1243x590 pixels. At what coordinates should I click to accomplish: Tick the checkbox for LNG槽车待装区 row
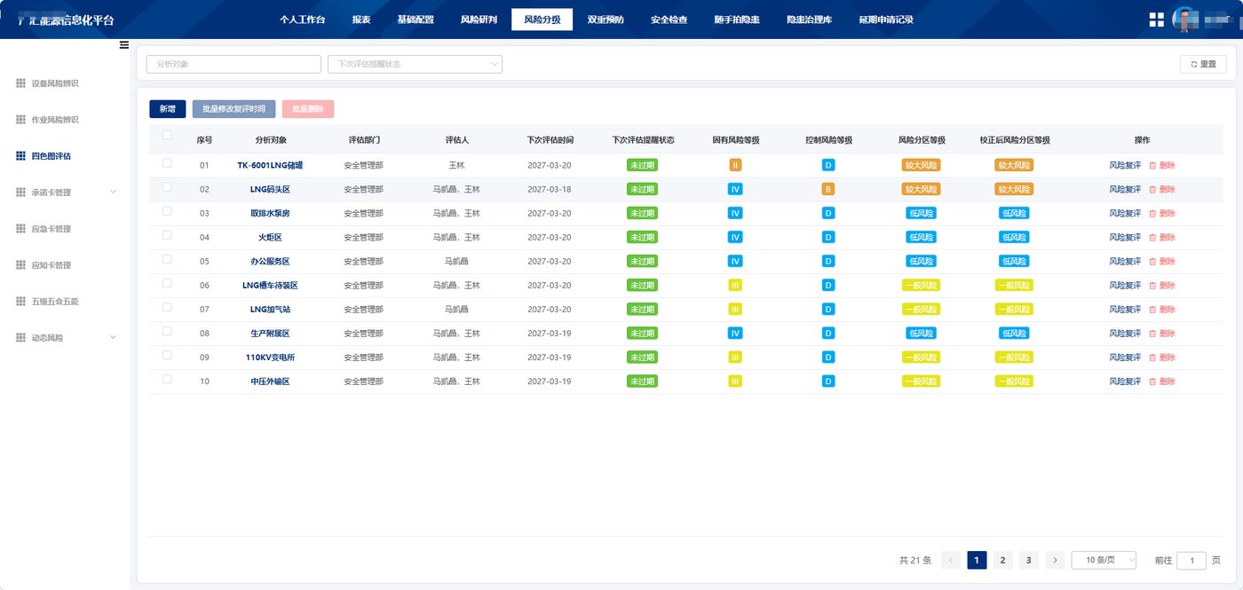167,283
